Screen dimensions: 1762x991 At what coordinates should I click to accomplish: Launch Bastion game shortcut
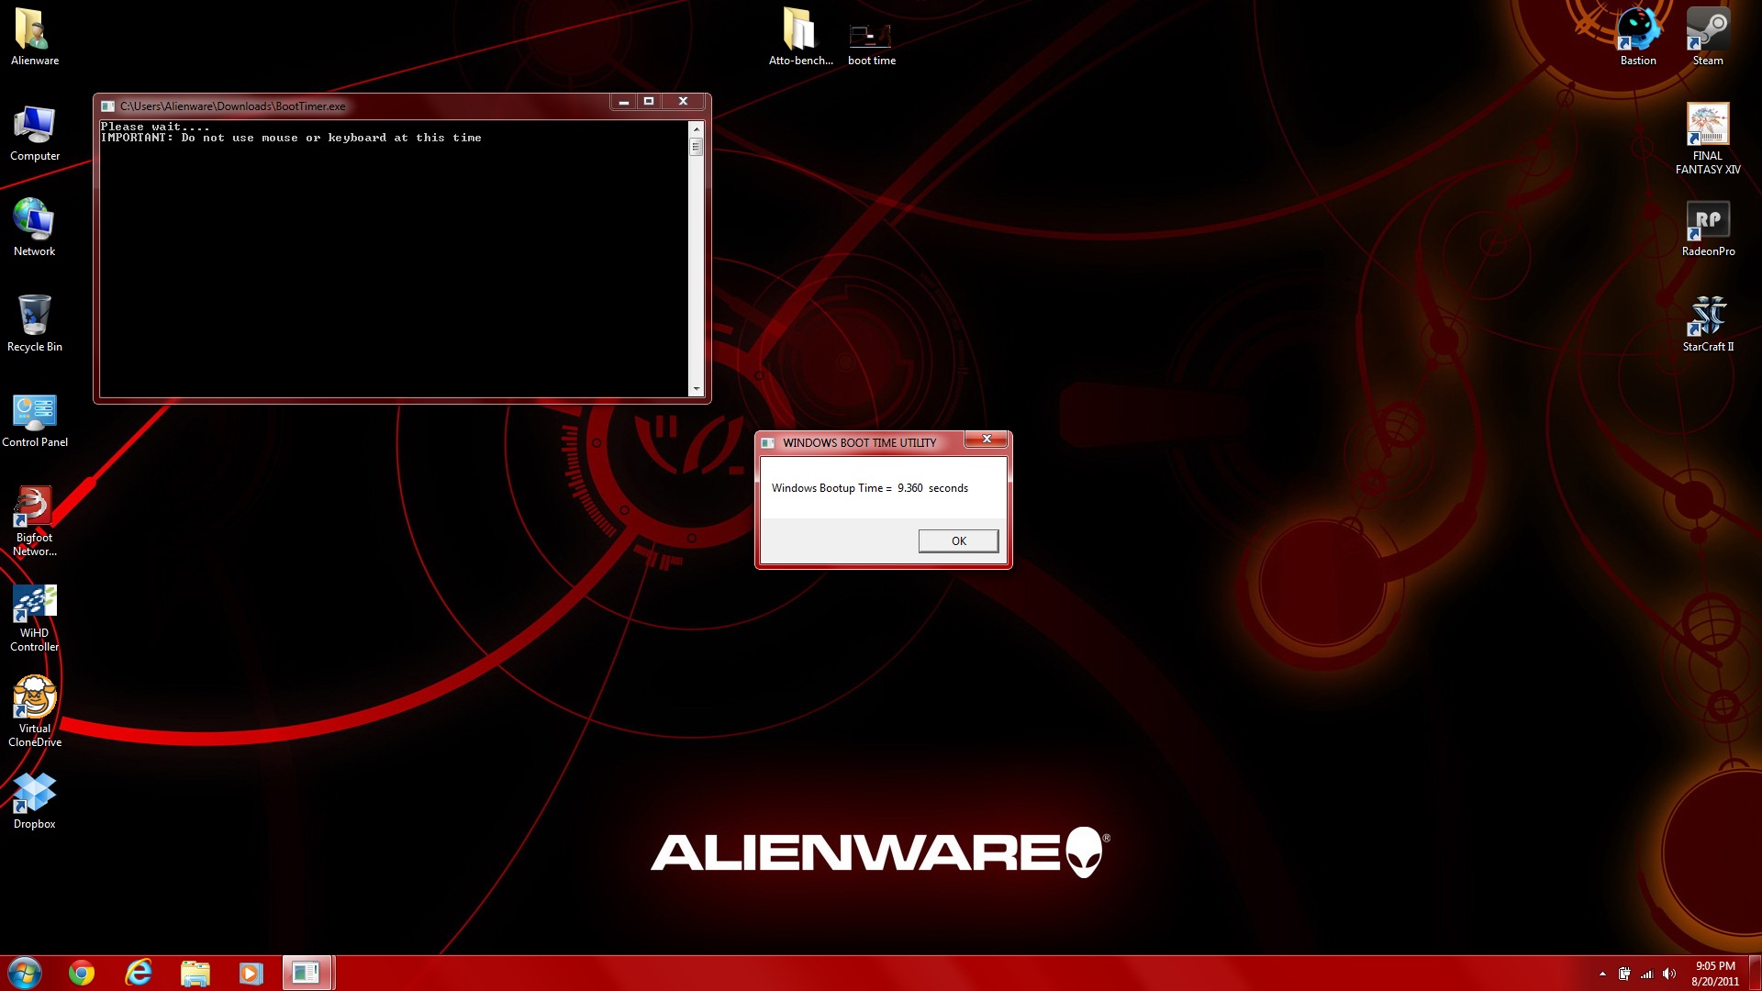pos(1638,37)
